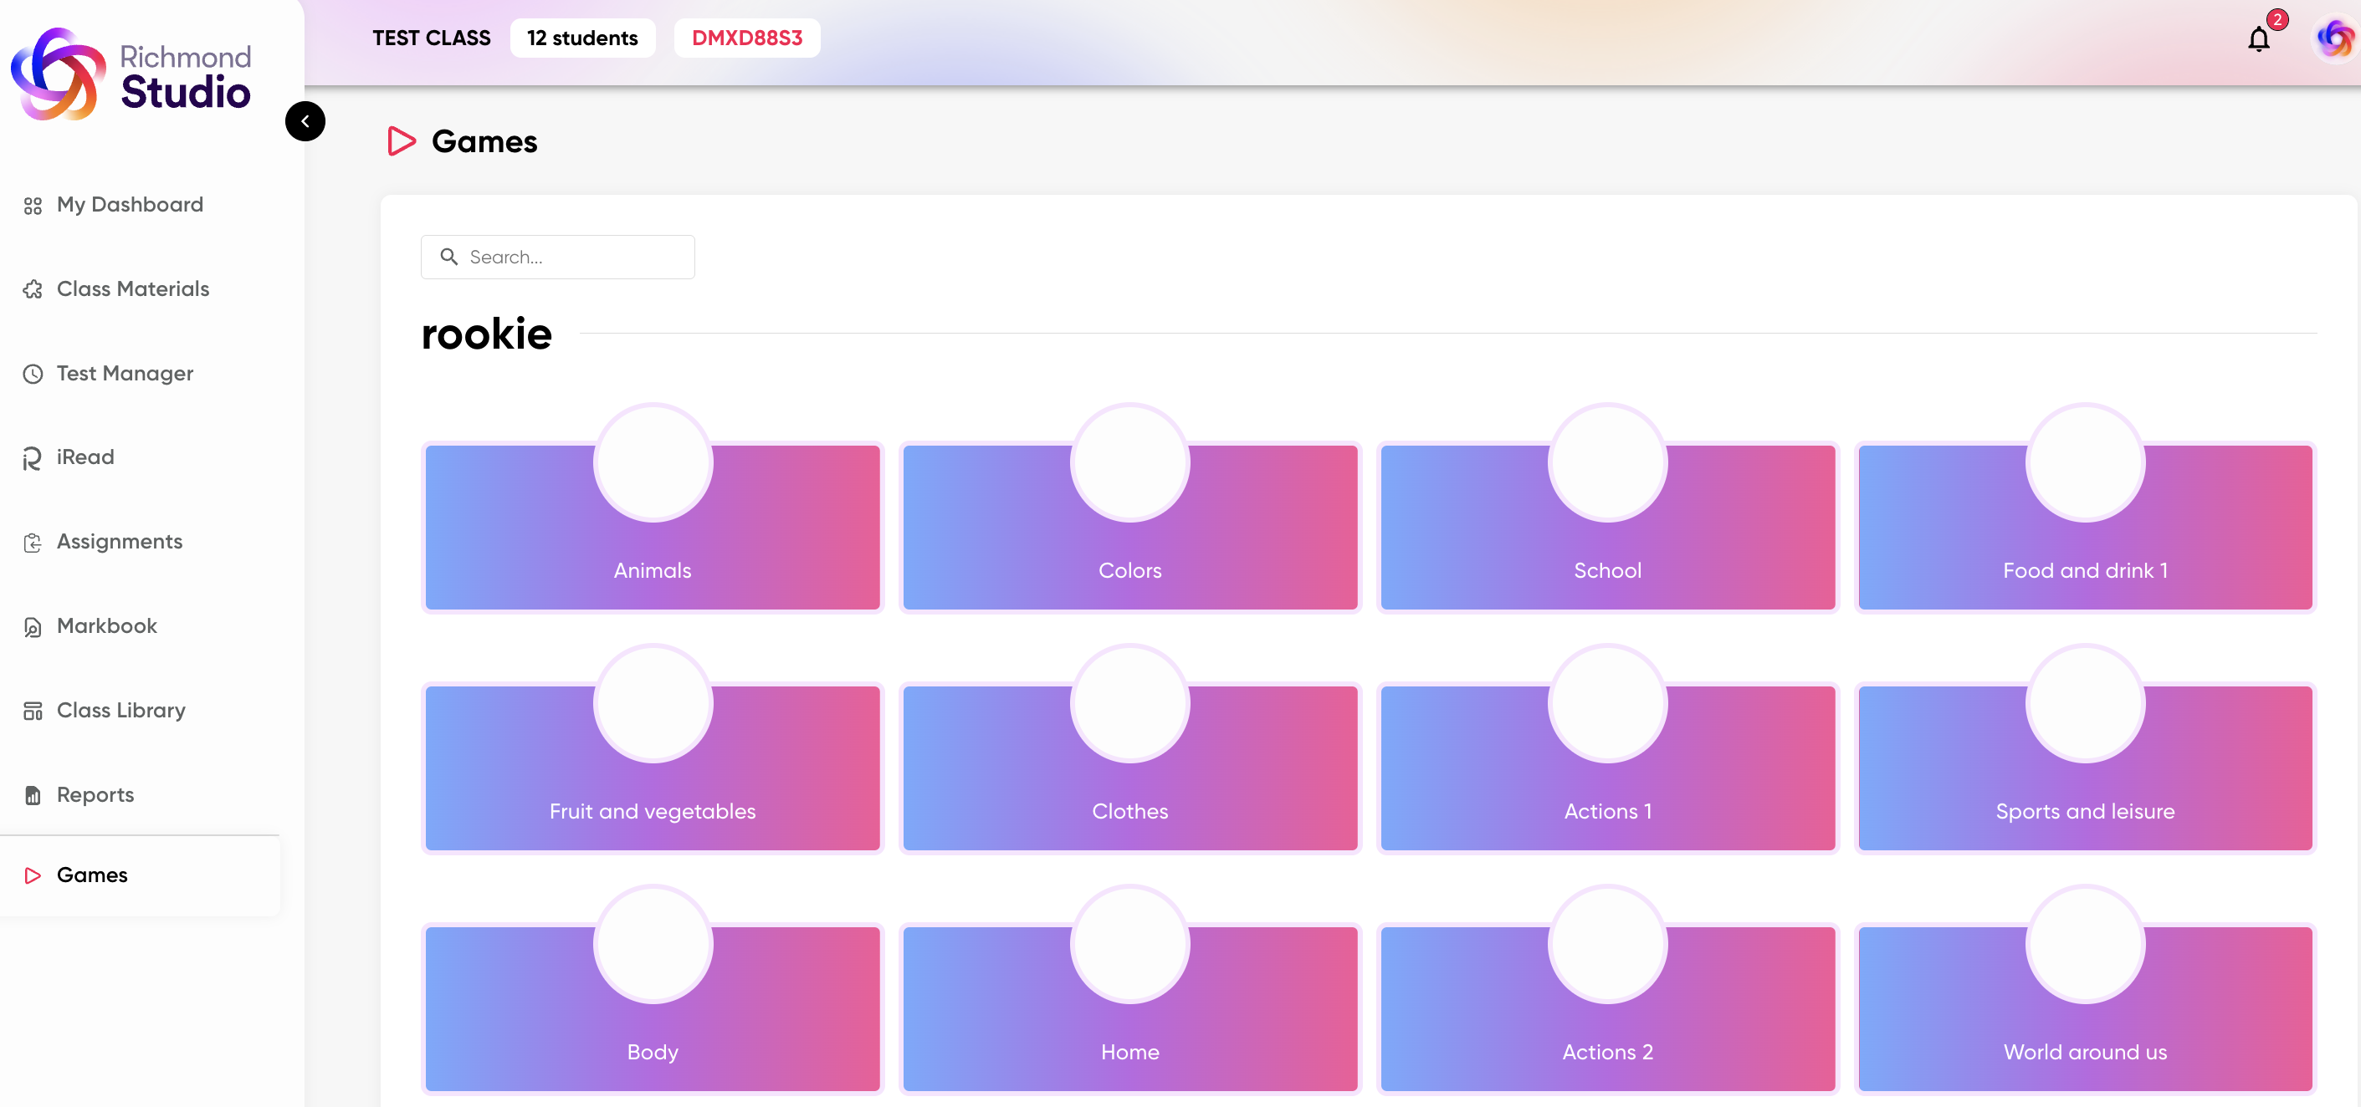Screen dimensions: 2361x1107
Task: Open the Reports section
Action: (x=95, y=793)
